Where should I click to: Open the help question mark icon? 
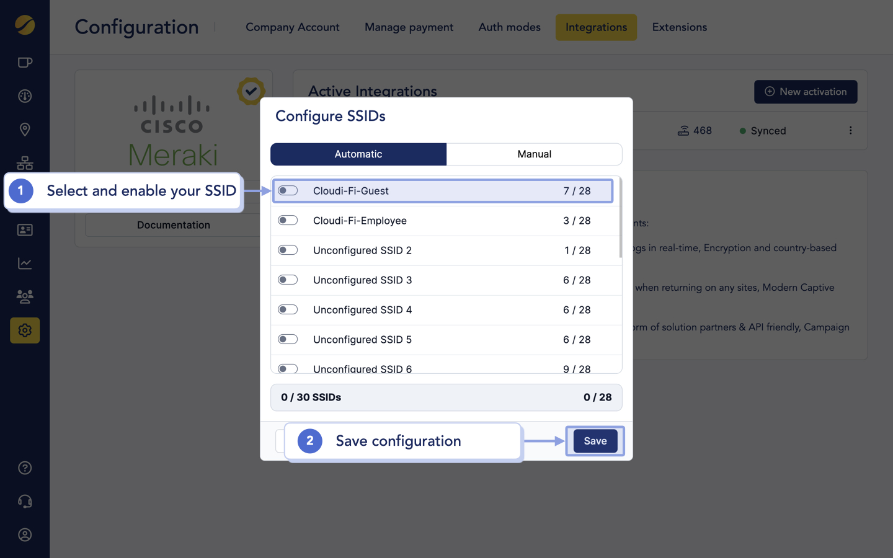24,467
